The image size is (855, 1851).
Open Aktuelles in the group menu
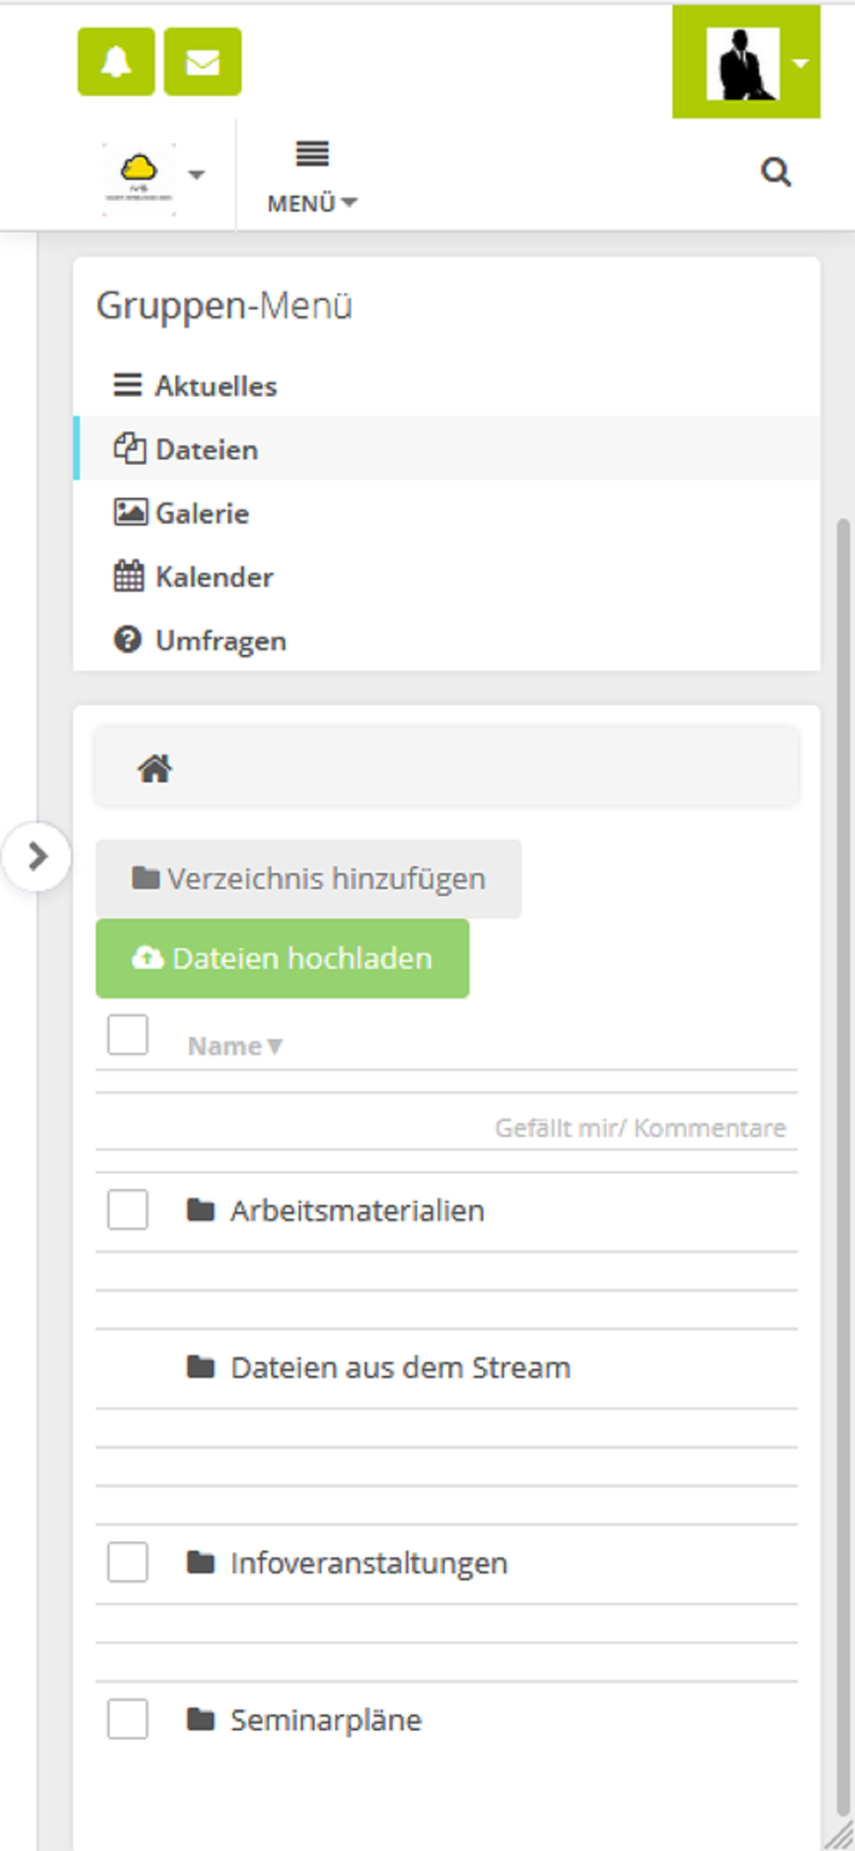click(446, 385)
